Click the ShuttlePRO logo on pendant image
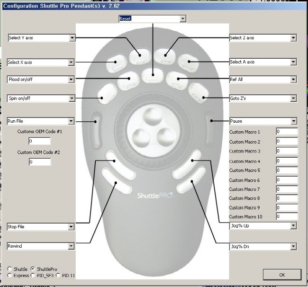 click(155, 196)
